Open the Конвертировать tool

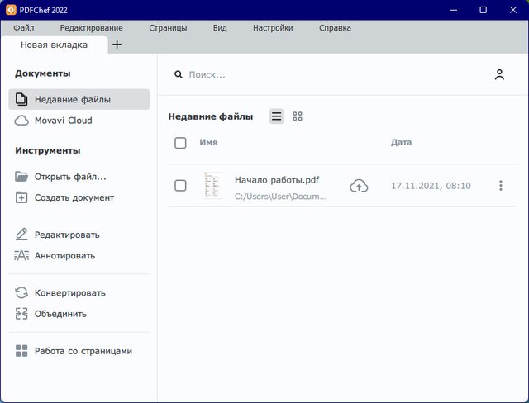click(69, 293)
